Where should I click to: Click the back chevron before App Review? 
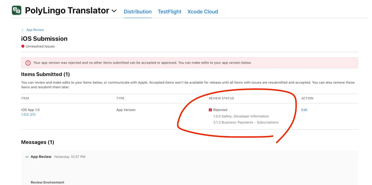(22, 30)
